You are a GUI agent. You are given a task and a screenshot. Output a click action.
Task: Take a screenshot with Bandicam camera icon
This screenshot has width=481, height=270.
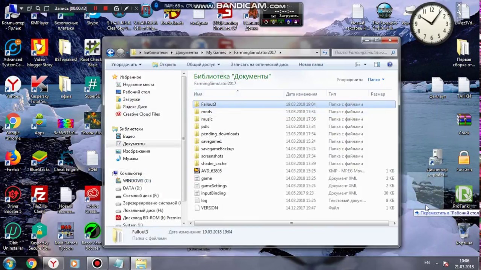[116, 8]
